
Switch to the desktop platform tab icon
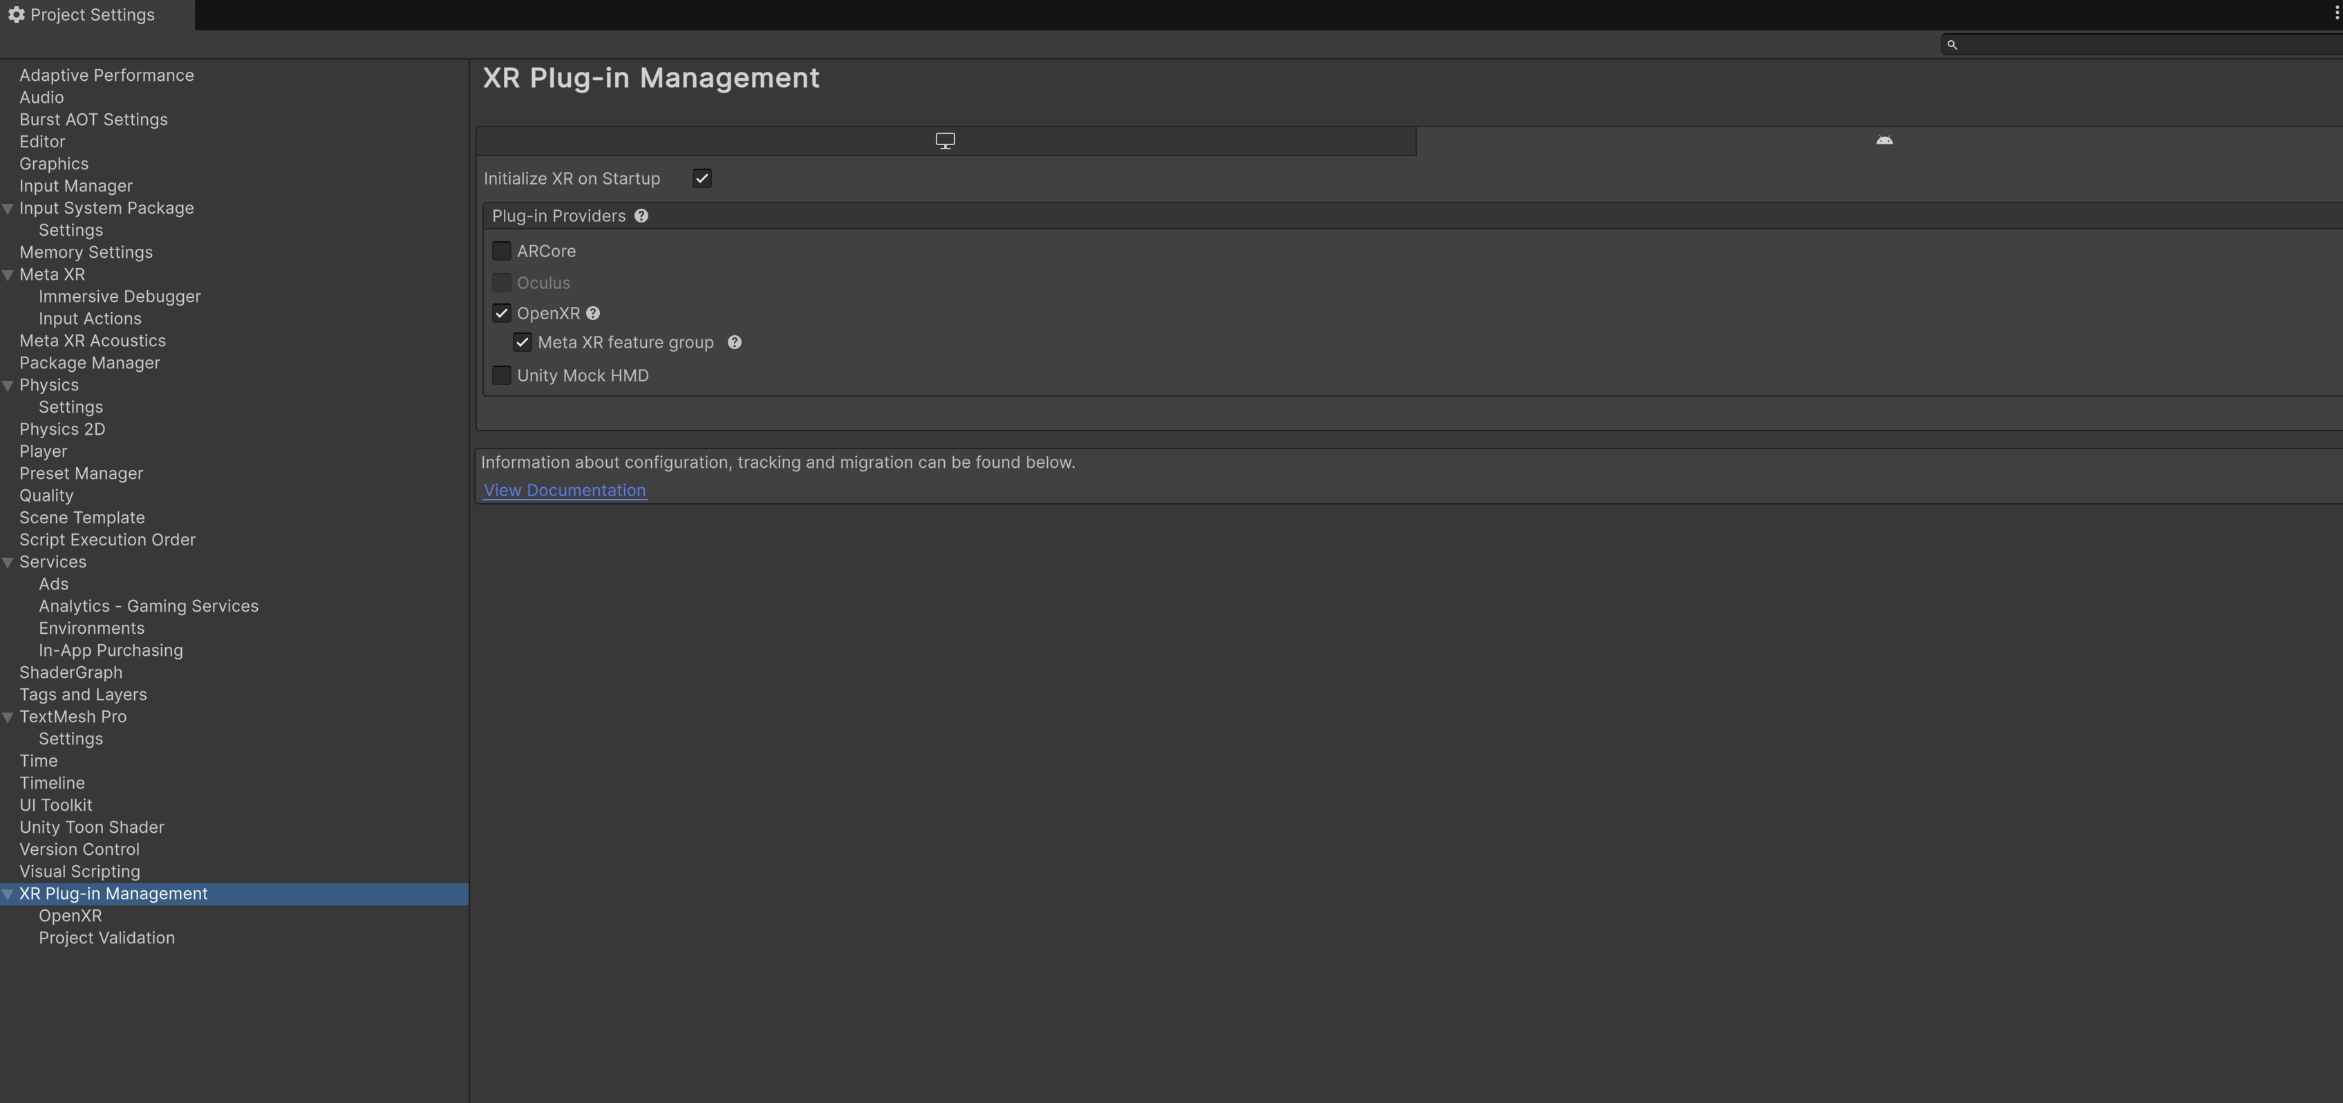[945, 141]
